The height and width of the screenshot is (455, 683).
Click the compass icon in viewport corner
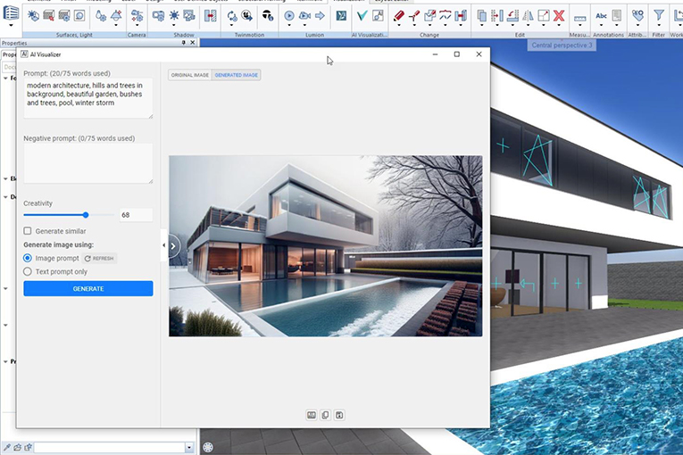point(208,447)
